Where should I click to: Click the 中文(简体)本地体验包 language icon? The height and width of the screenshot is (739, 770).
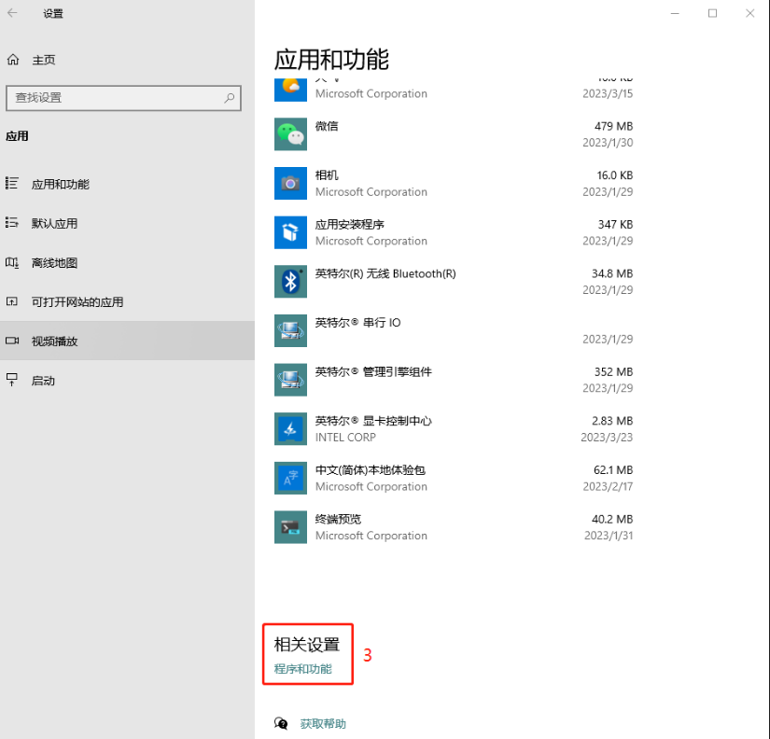[x=290, y=478]
